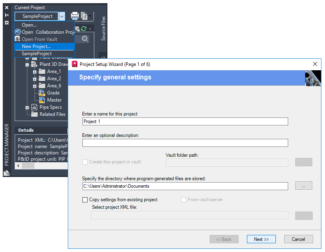Click the Plant 3D Drawings node icon
Screen dimensions: 325x252
coord(34,64)
